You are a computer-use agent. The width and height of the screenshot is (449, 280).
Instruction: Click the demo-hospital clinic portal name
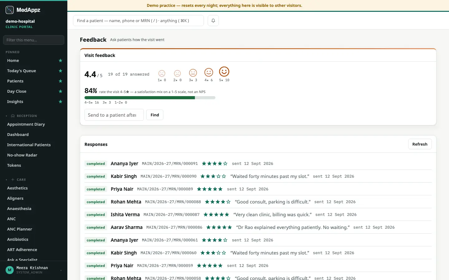[20, 21]
